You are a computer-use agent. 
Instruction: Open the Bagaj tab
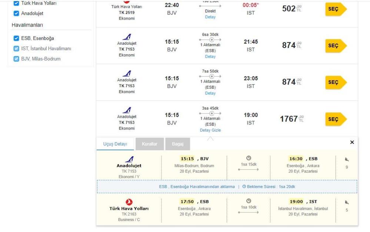coord(178,144)
